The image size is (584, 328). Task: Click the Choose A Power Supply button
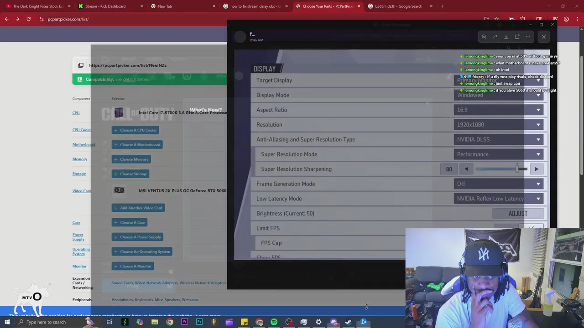coord(138,237)
